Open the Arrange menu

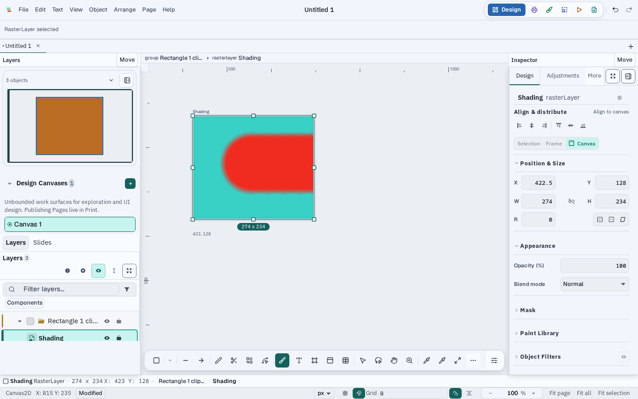(x=125, y=10)
